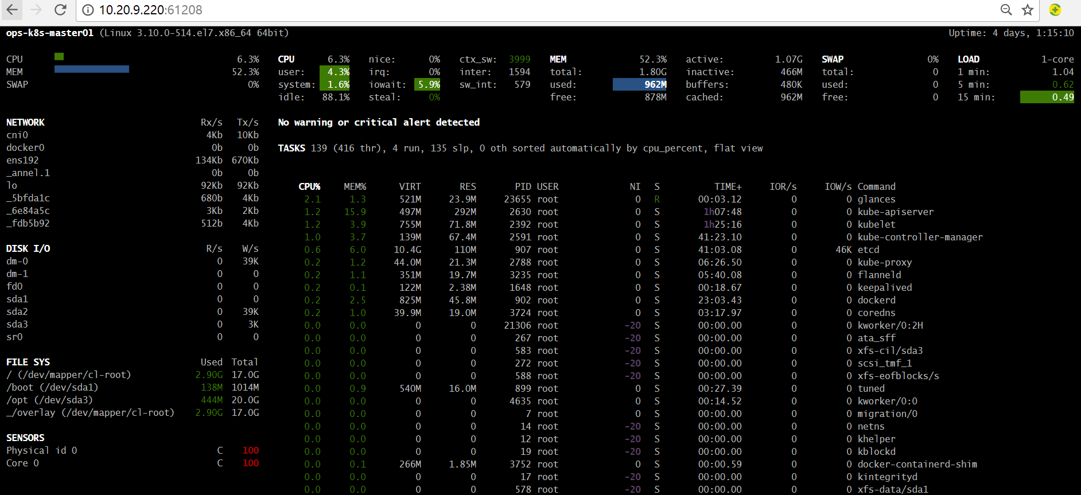1081x495 pixels.
Task: Click the Uptime value in the corner
Action: [1011, 33]
